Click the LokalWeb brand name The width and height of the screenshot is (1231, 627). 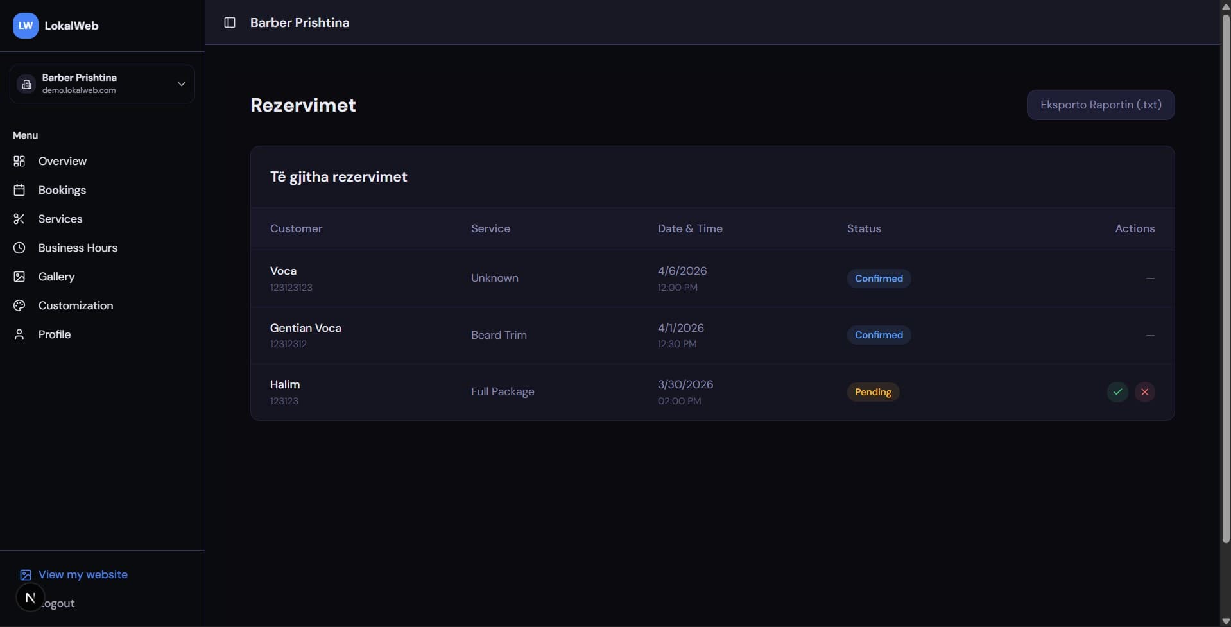[x=71, y=26]
